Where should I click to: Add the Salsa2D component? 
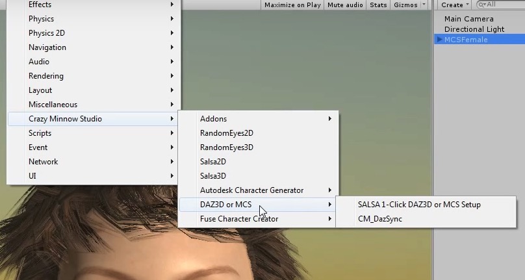[258, 162]
